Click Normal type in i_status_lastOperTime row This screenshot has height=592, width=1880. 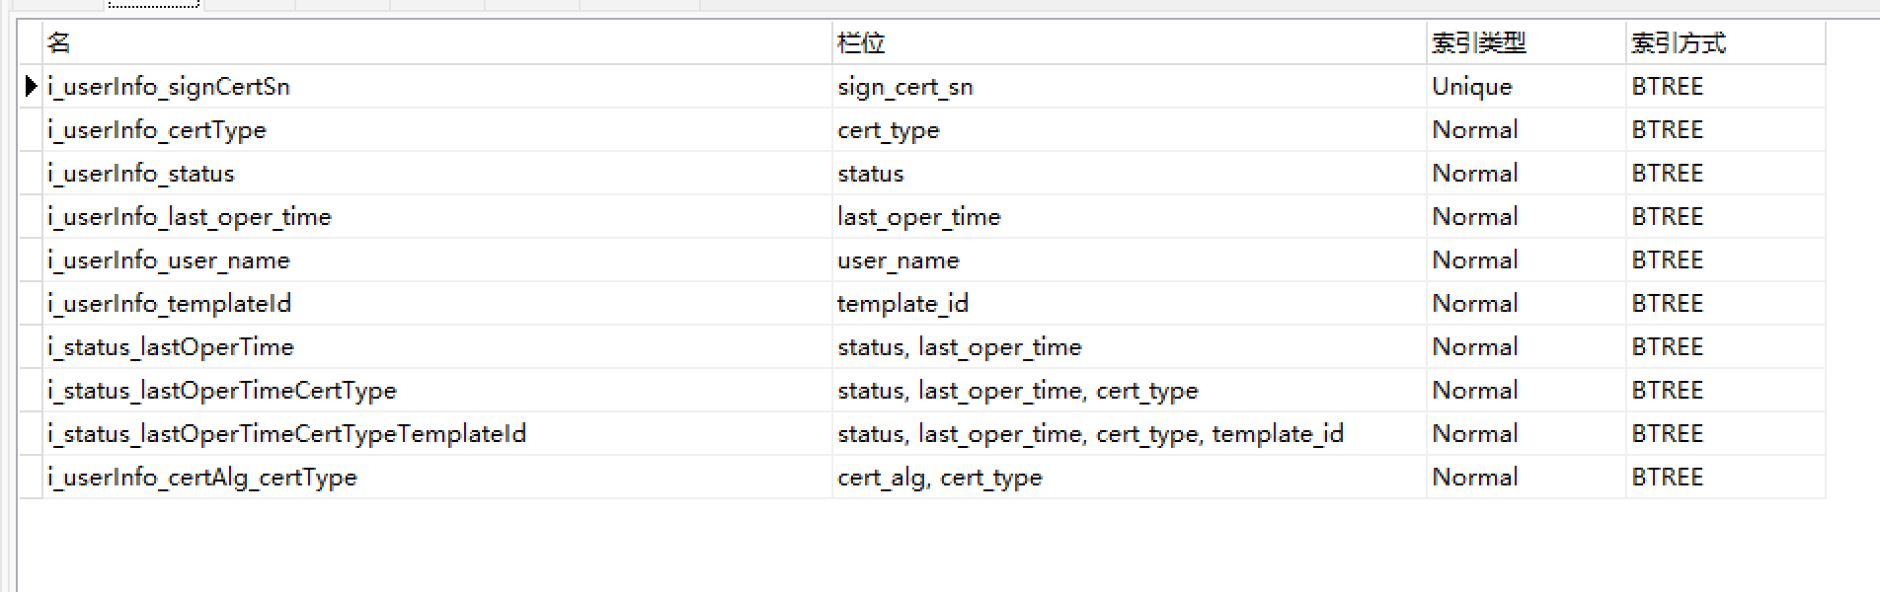pos(1526,347)
